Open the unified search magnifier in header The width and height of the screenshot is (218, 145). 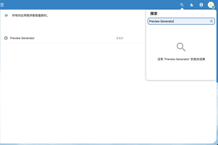click(x=182, y=5)
